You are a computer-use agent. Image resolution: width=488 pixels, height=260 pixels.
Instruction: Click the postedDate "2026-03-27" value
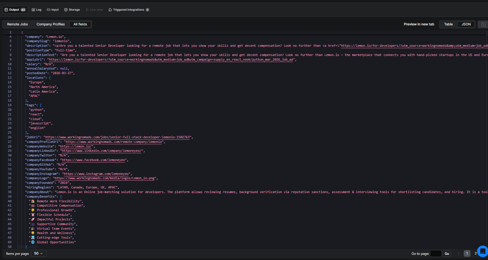[62, 73]
